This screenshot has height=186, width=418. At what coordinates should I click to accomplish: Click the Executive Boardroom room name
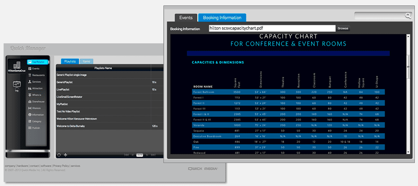tap(207, 136)
